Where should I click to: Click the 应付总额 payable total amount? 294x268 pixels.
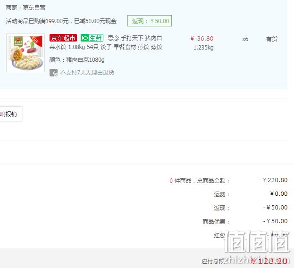coord(269,261)
